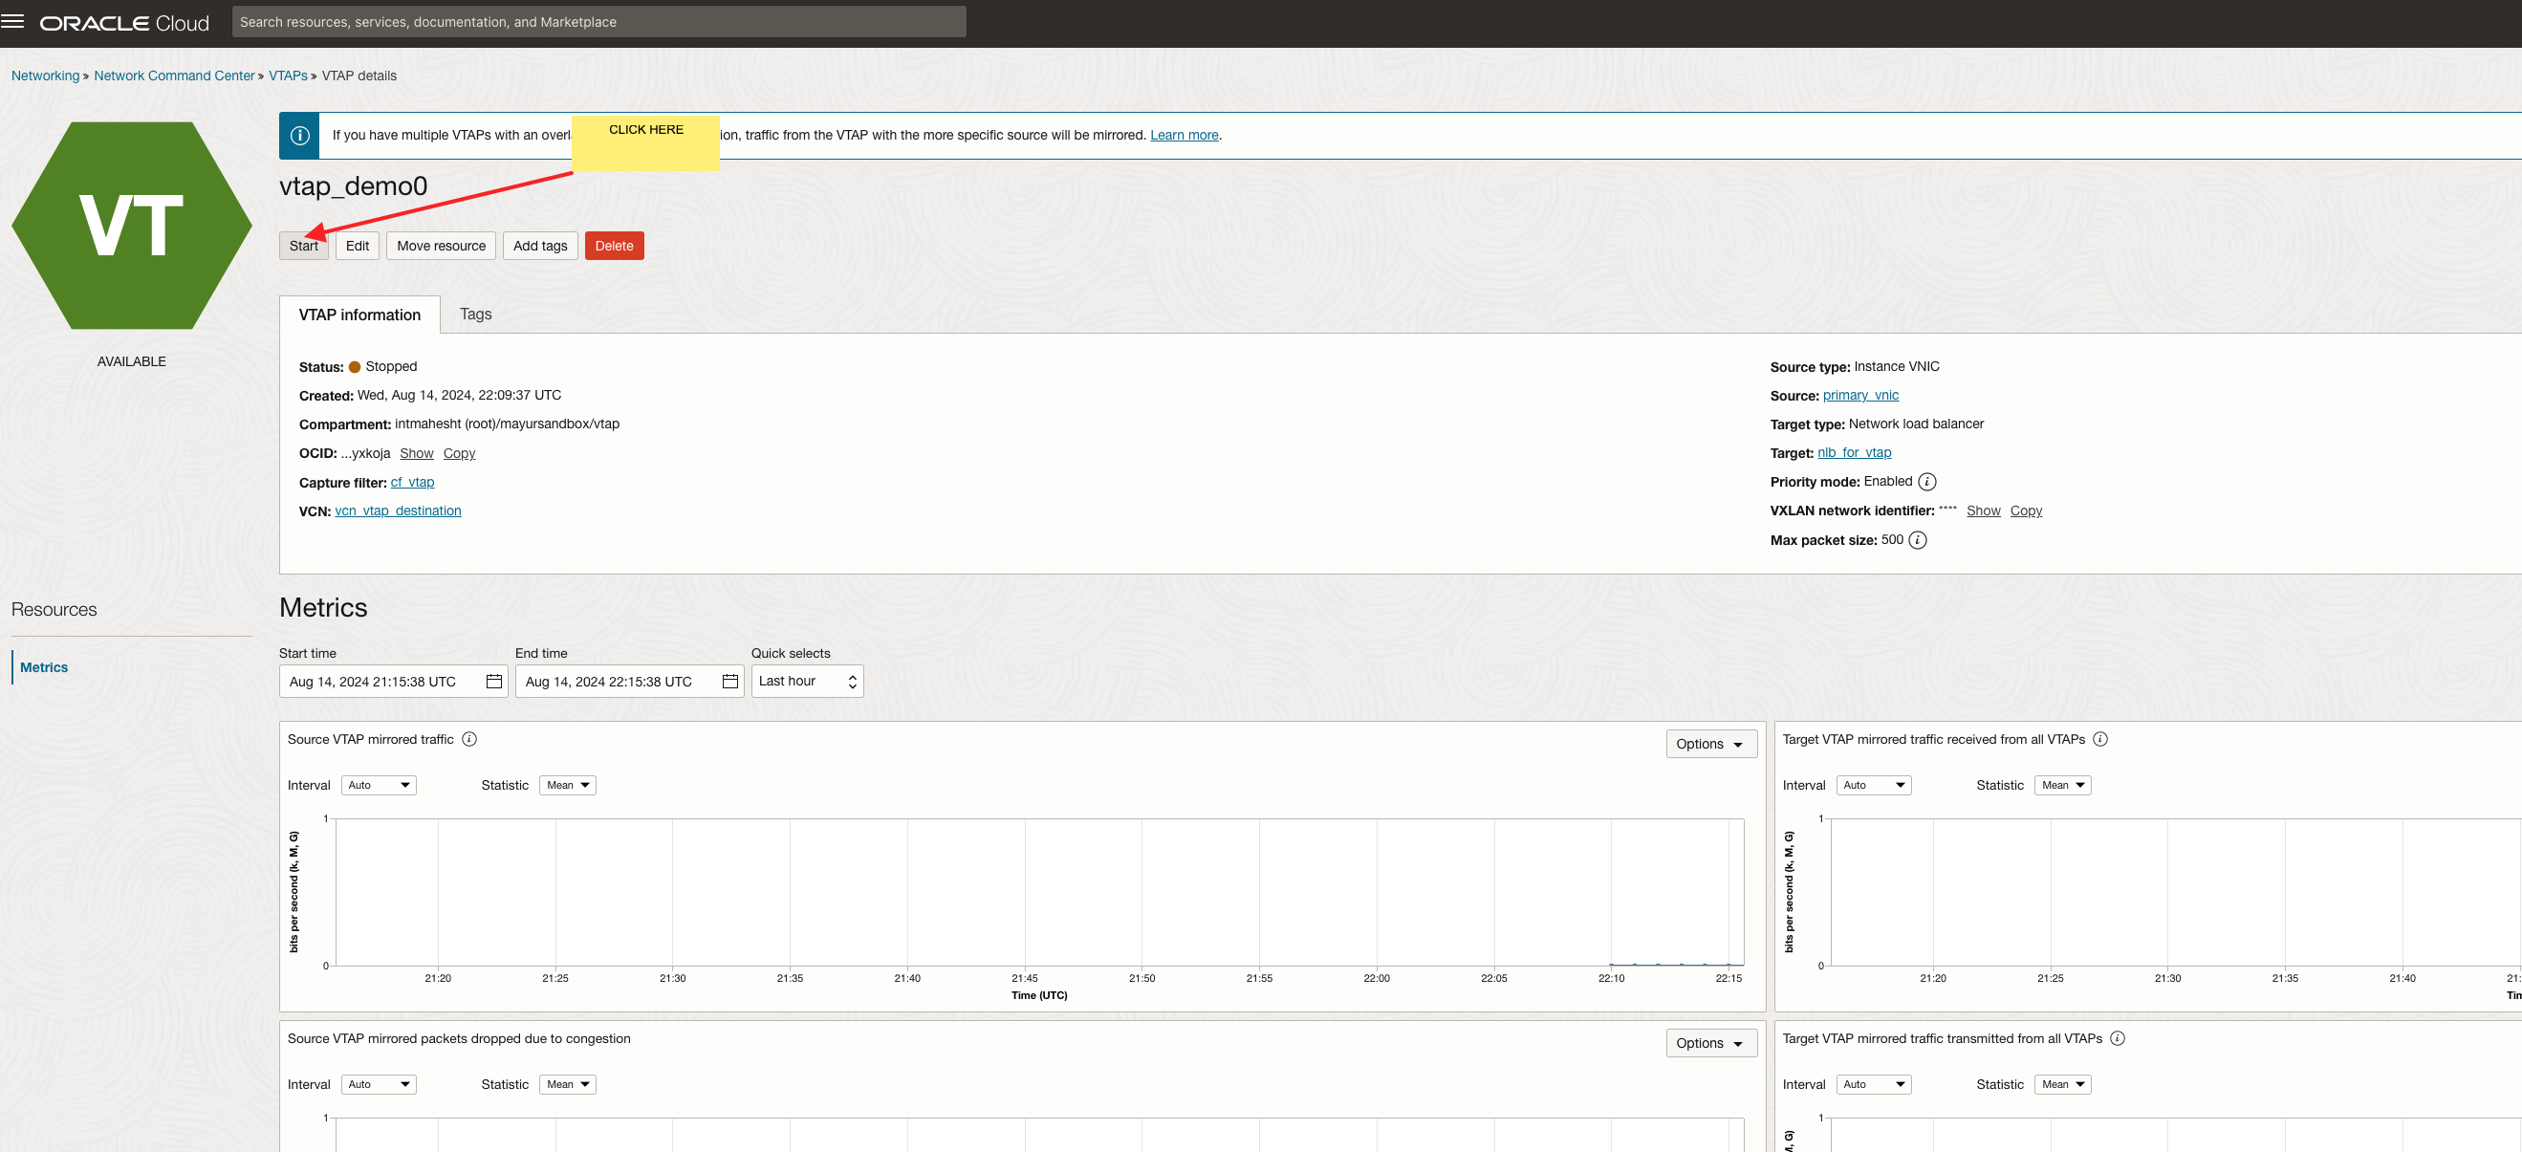Show info for Target VTAP traffic received
Viewport: 2522px width, 1152px height.
(2100, 739)
